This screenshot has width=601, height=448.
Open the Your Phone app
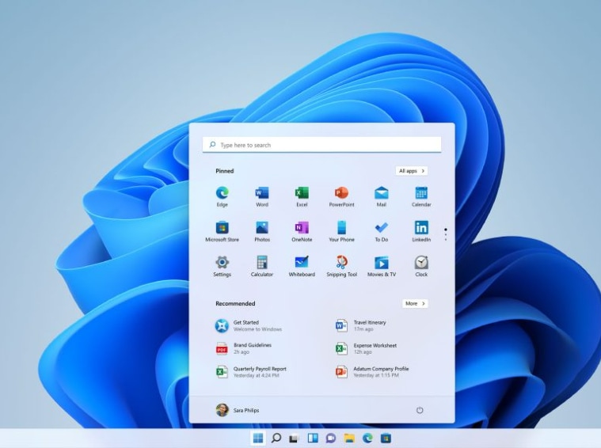341,231
